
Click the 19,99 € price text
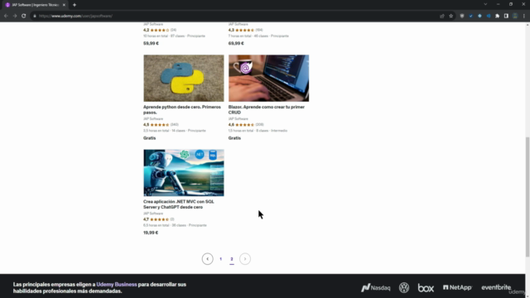pos(151,233)
